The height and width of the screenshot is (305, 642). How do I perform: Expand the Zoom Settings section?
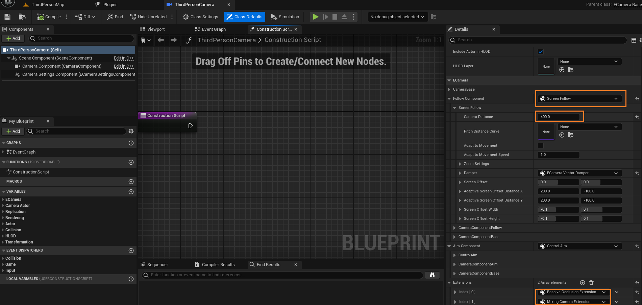coord(460,164)
